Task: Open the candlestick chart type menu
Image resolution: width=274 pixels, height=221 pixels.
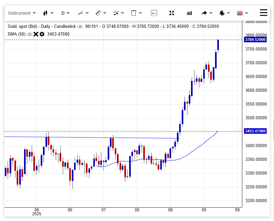Action: [x=48, y=13]
